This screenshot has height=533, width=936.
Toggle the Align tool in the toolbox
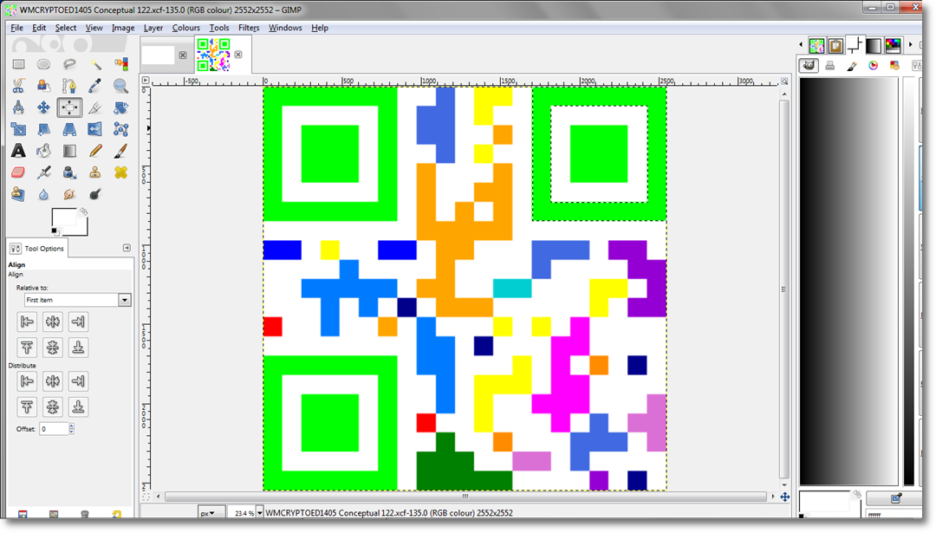click(x=69, y=107)
